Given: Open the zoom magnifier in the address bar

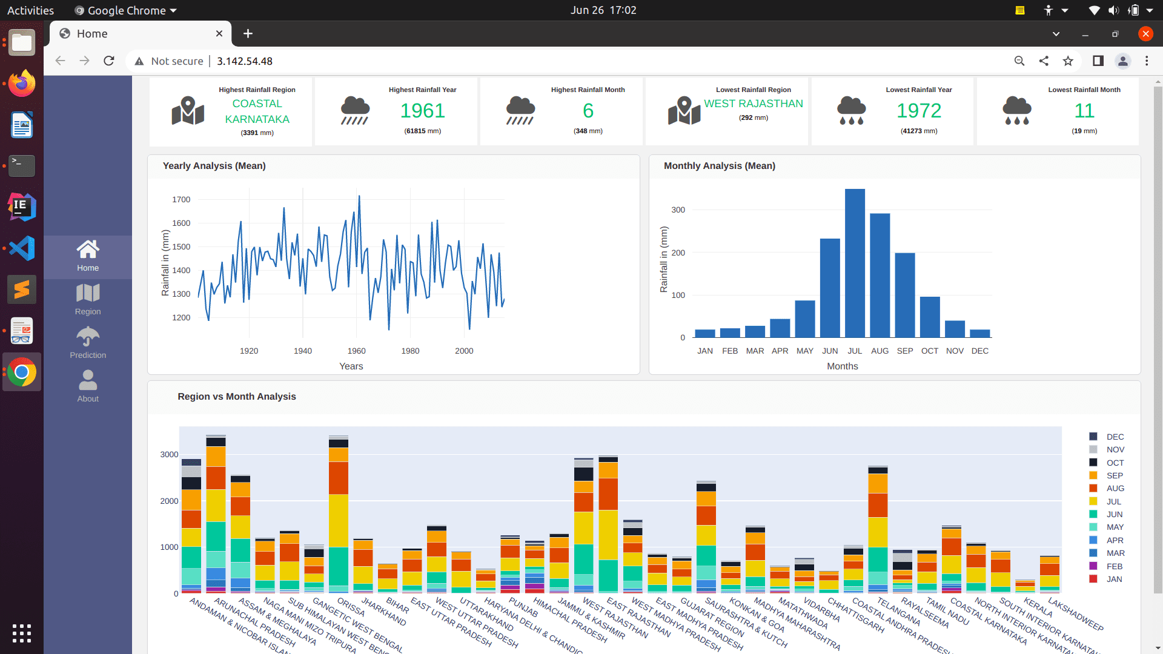Looking at the screenshot, I should tap(1019, 61).
